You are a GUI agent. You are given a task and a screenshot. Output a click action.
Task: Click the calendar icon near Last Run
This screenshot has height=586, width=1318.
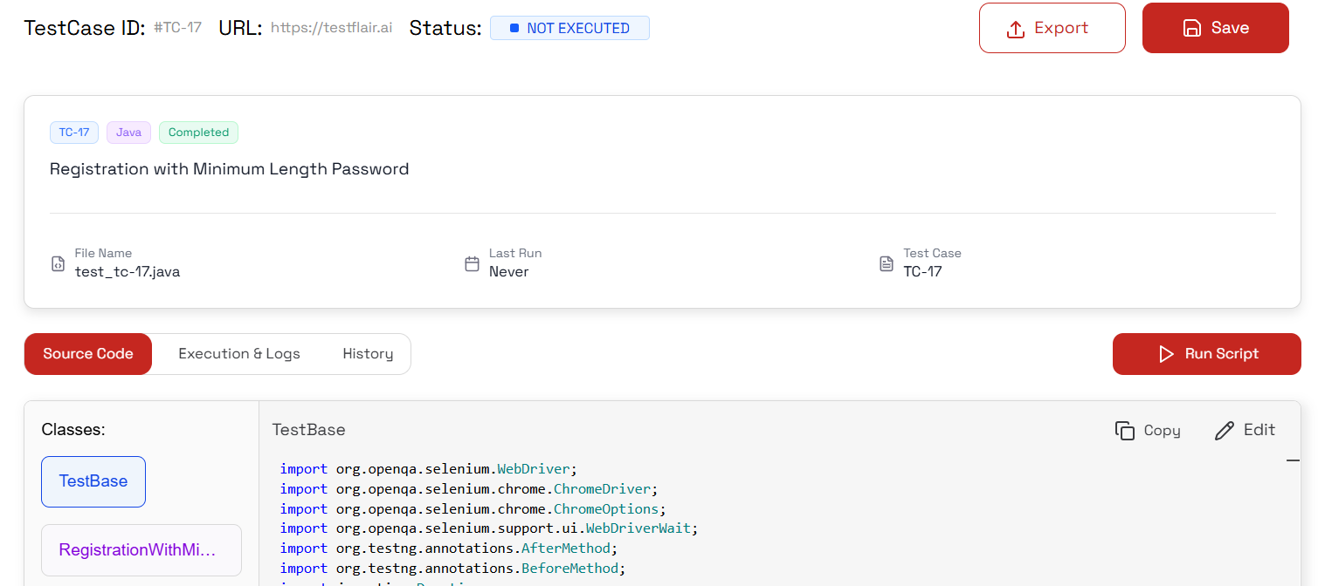[472, 263]
